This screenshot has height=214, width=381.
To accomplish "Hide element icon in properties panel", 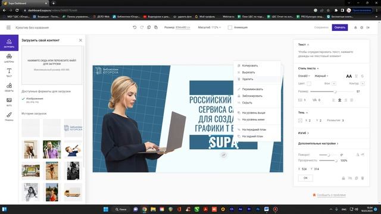I will (350, 178).
